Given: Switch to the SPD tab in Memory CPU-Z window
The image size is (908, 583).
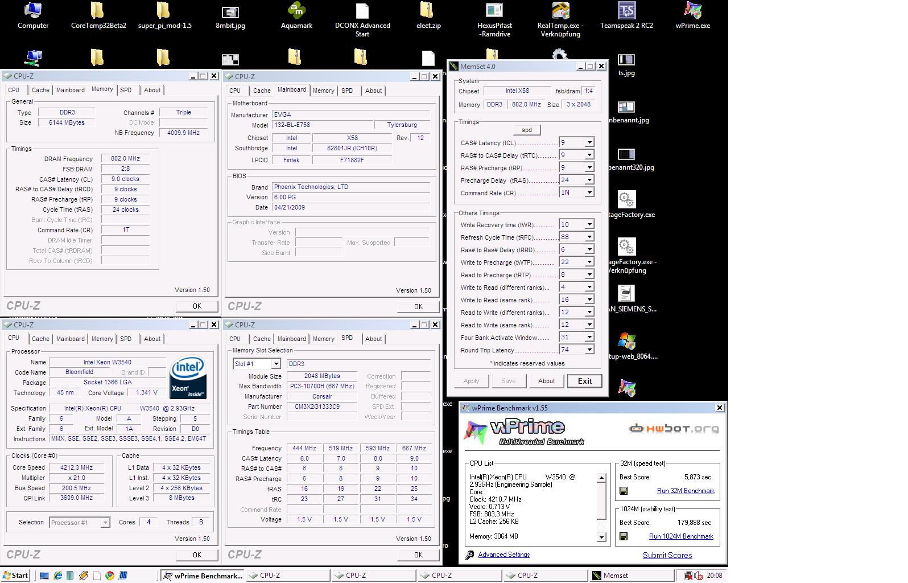Looking at the screenshot, I should [x=126, y=90].
